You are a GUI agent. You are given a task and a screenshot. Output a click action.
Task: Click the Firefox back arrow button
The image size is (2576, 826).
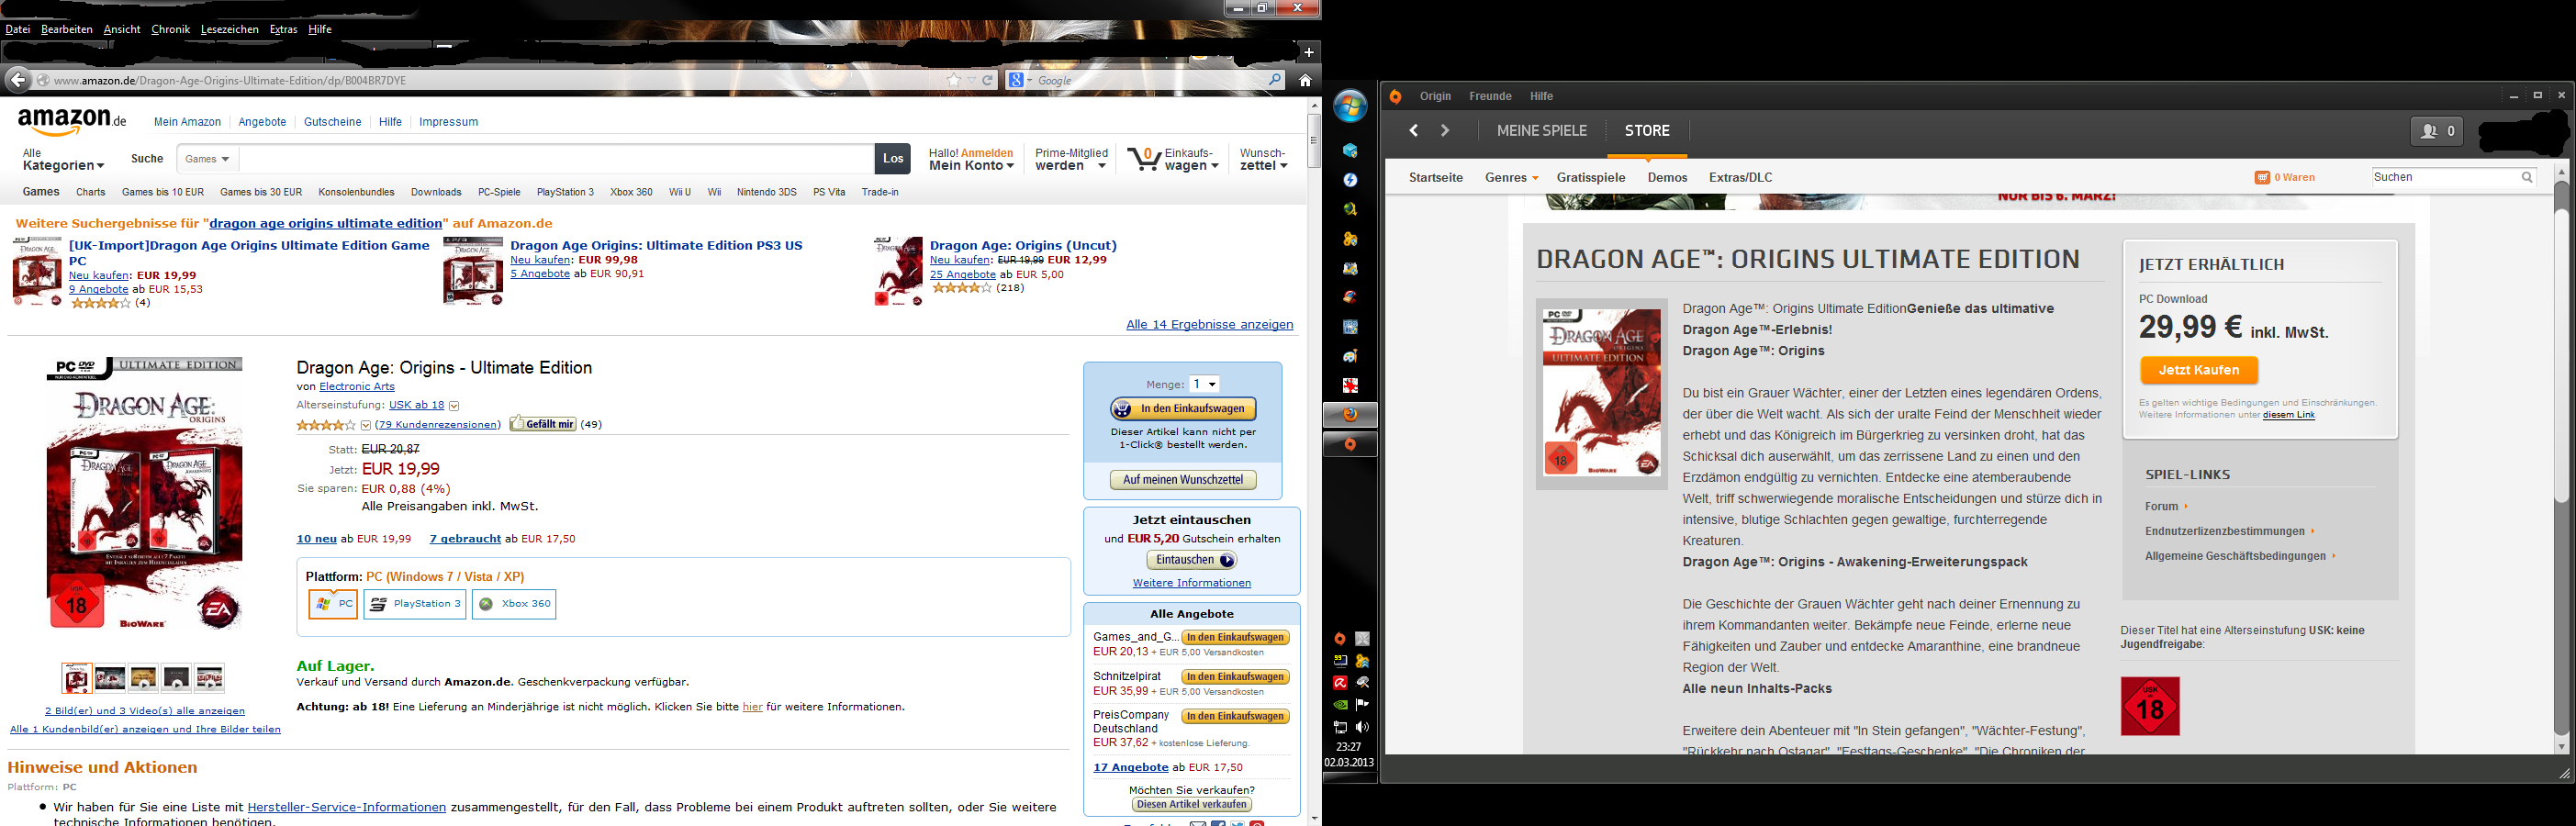tap(18, 80)
